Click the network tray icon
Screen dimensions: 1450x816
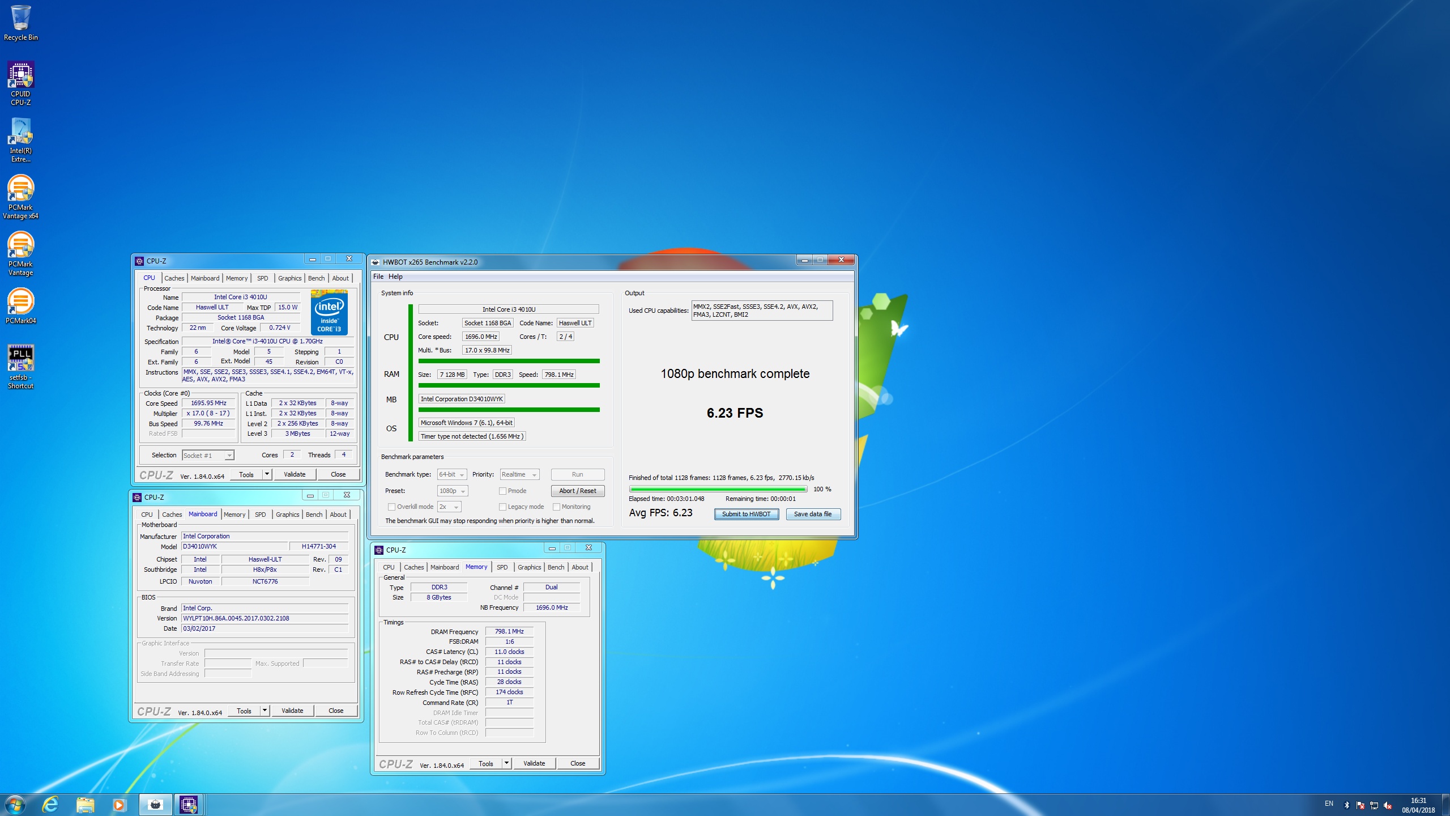click(x=1374, y=805)
